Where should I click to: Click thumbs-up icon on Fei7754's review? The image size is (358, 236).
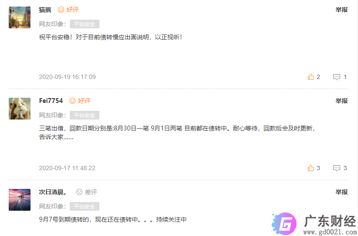click(311, 168)
